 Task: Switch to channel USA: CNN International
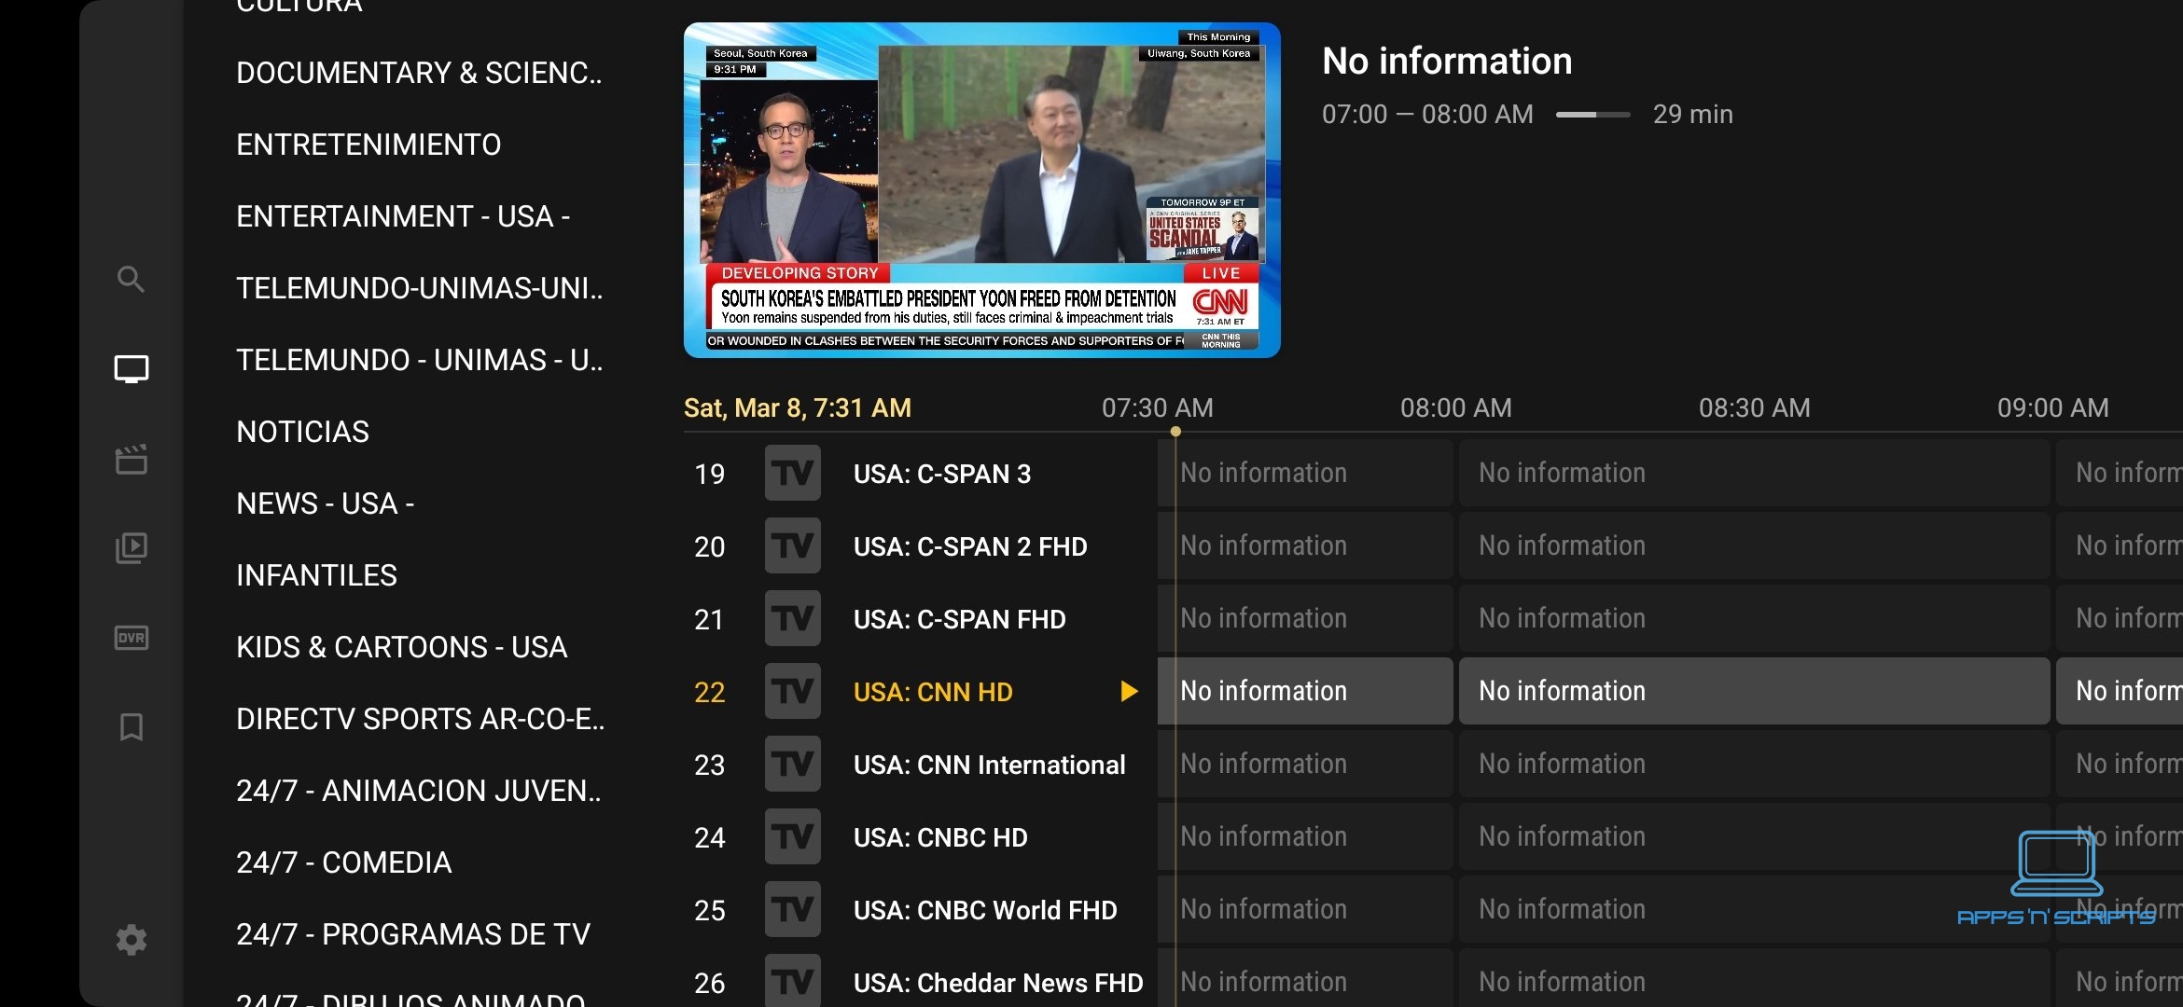(x=989, y=765)
